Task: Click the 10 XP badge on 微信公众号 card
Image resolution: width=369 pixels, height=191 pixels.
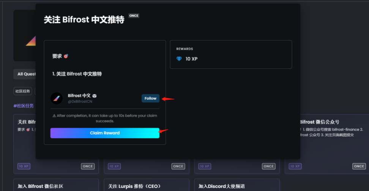Action: pyautogui.click(x=296, y=166)
